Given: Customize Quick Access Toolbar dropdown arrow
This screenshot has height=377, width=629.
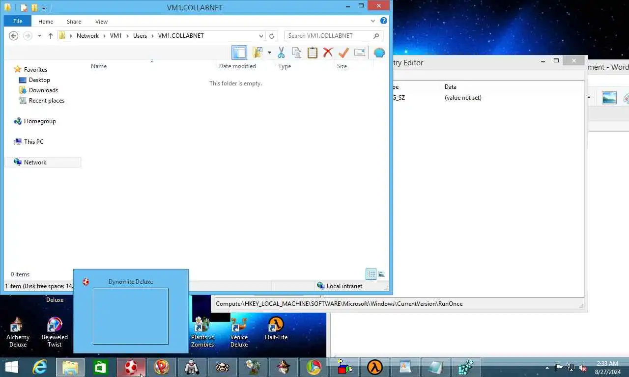Looking at the screenshot, I should (44, 8).
